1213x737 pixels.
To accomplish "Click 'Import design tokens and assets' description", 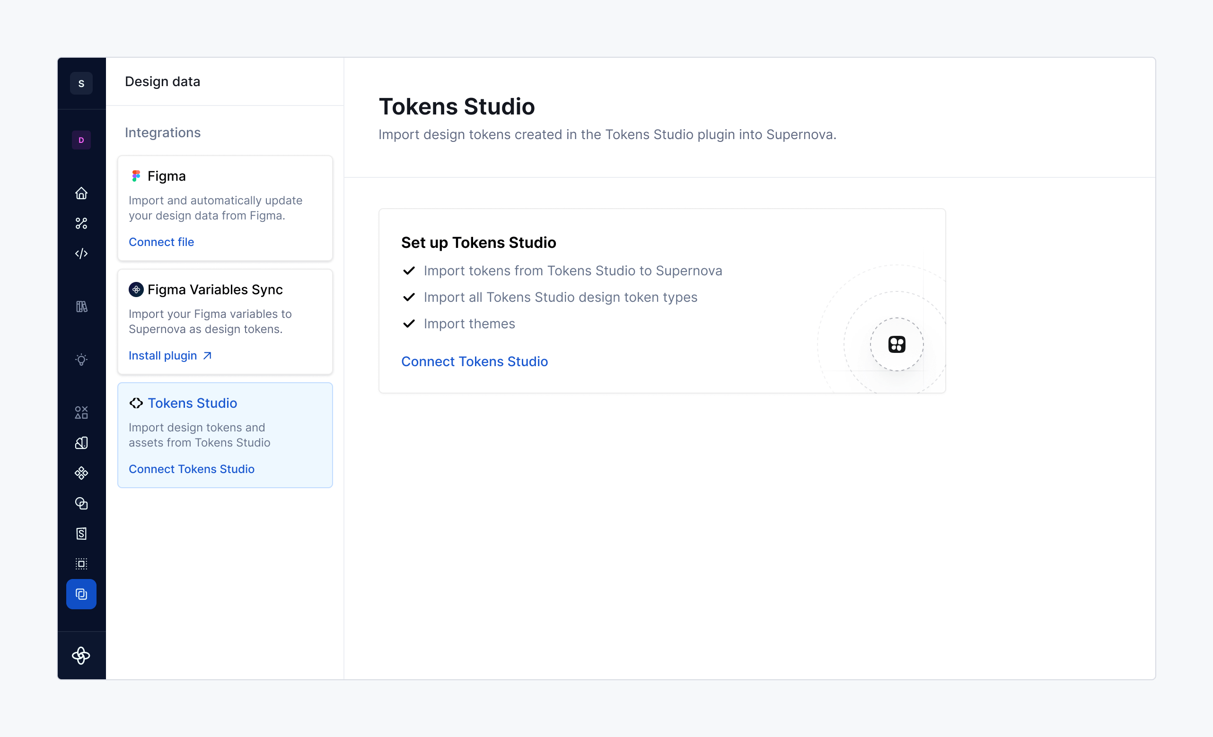I will click(199, 435).
